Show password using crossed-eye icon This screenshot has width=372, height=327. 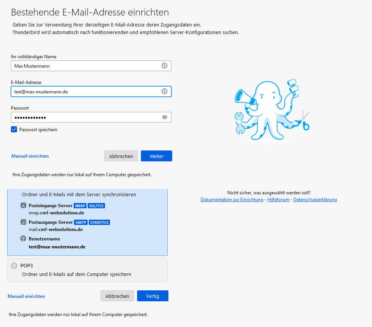pyautogui.click(x=164, y=117)
